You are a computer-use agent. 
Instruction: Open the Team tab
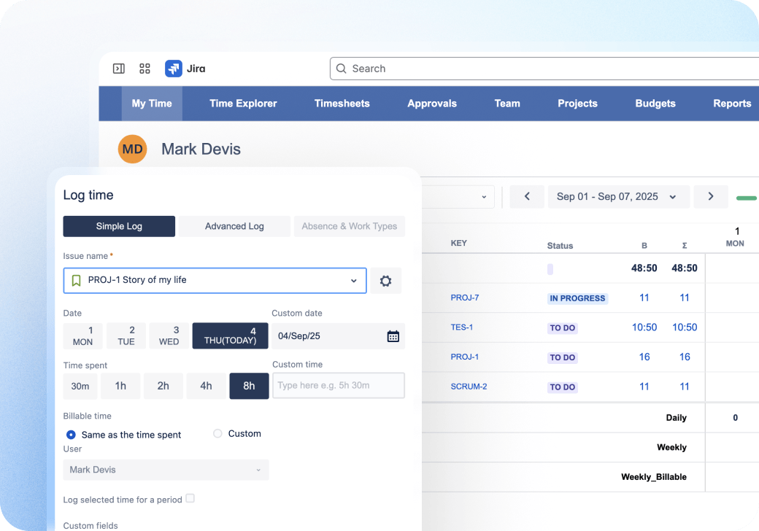pos(507,104)
